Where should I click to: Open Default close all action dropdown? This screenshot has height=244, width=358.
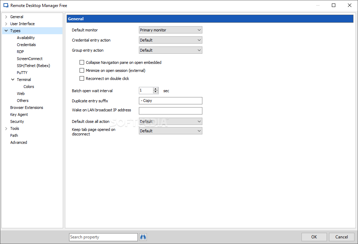pyautogui.click(x=171, y=121)
